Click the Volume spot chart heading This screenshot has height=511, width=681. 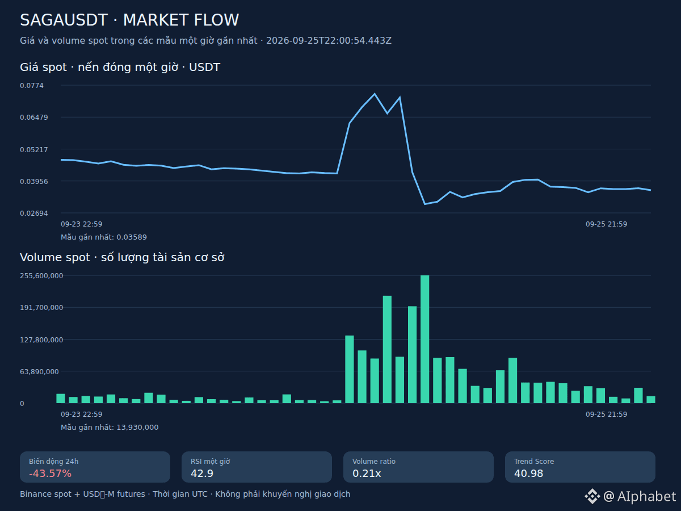[122, 257]
